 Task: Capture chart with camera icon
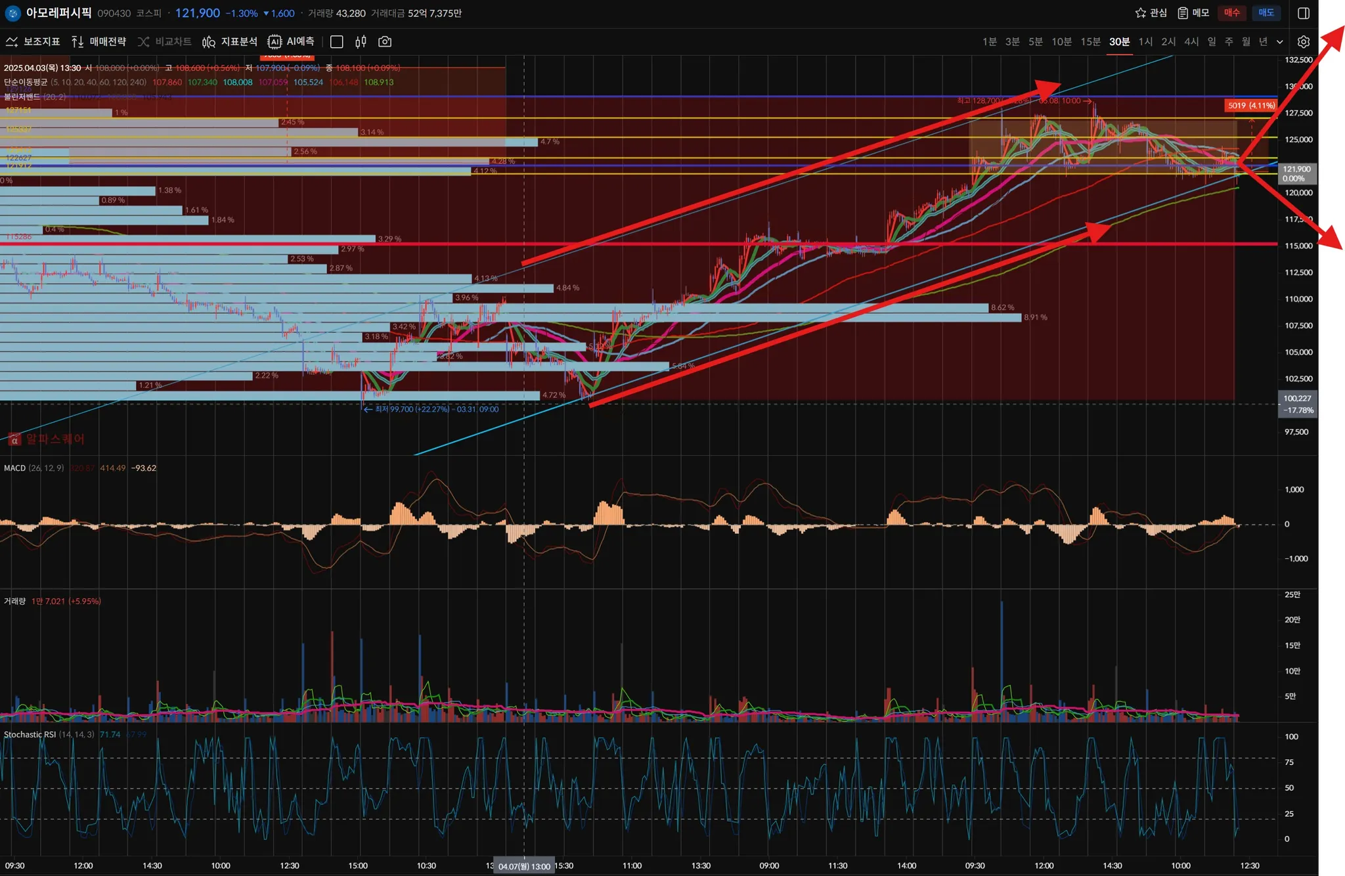click(385, 42)
